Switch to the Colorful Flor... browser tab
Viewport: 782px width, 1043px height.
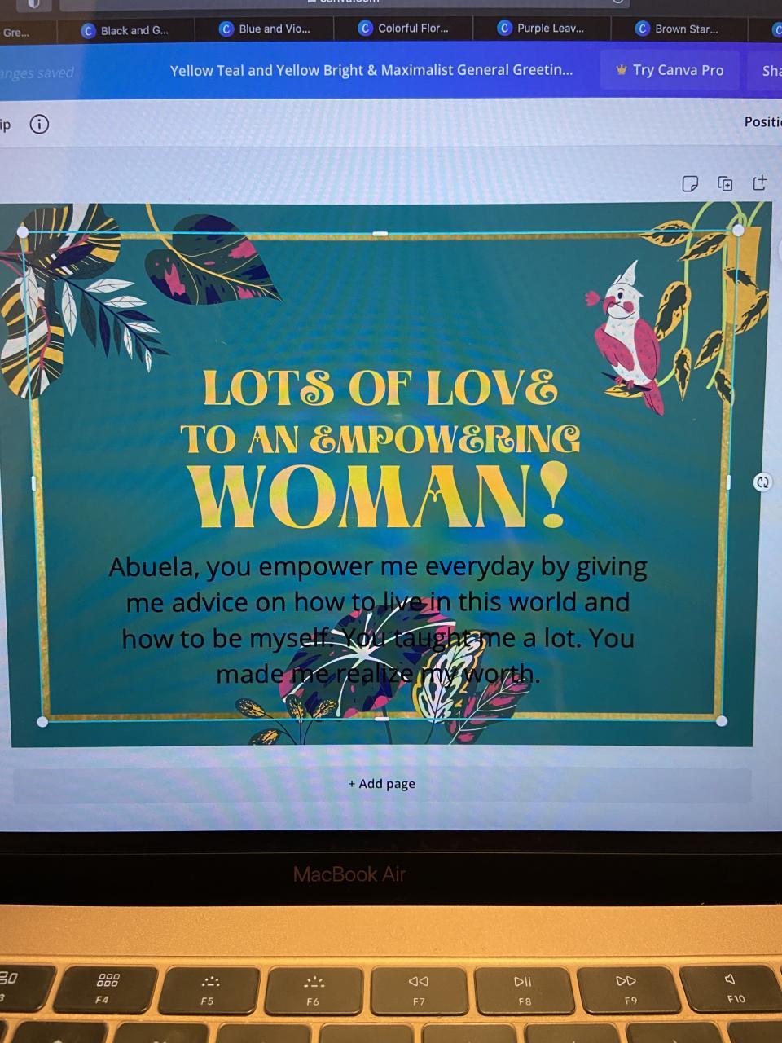coord(404,28)
